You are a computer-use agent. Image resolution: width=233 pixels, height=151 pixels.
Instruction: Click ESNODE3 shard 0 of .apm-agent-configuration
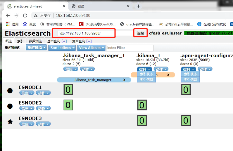tap(186, 120)
